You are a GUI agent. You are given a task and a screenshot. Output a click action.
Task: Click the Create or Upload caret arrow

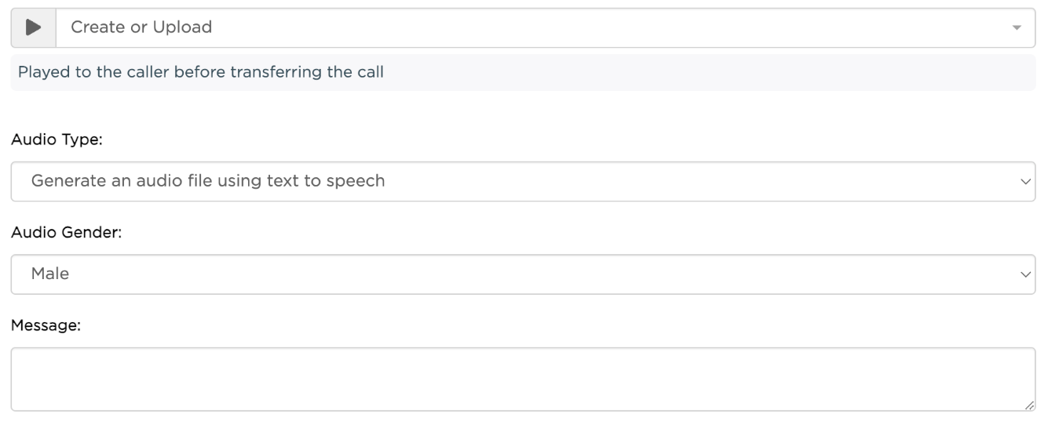[1017, 27]
